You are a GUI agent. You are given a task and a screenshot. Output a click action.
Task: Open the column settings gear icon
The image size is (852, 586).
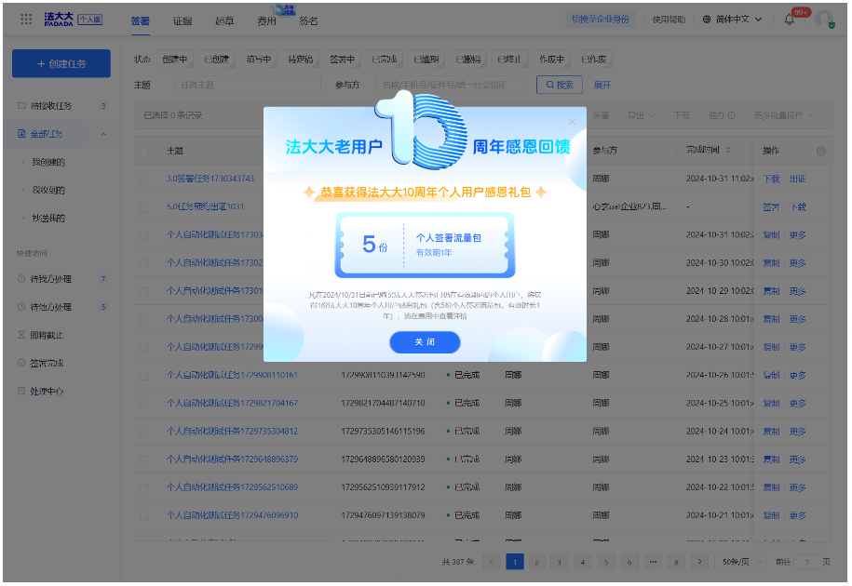tap(821, 151)
